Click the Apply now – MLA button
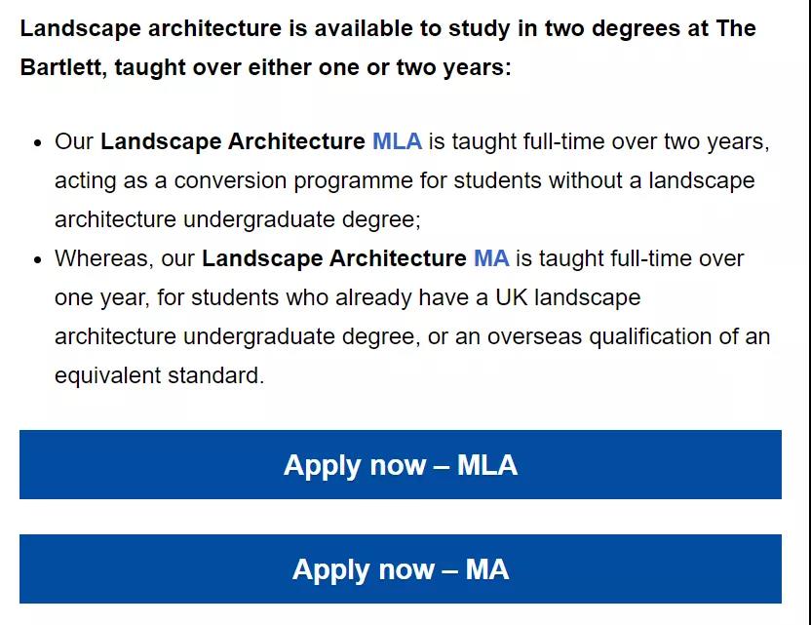 click(x=401, y=465)
